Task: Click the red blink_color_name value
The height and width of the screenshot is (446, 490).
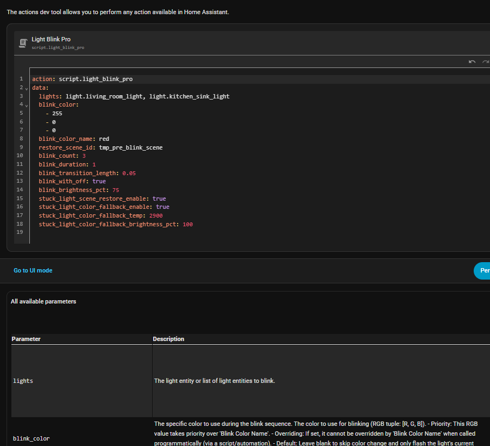Action: (104, 139)
